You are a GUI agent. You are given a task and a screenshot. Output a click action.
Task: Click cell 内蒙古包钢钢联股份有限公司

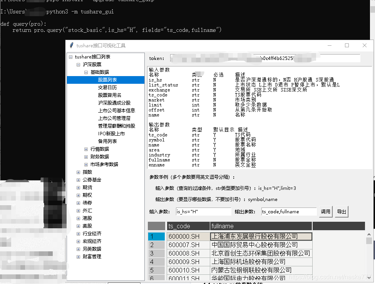pos(261,270)
